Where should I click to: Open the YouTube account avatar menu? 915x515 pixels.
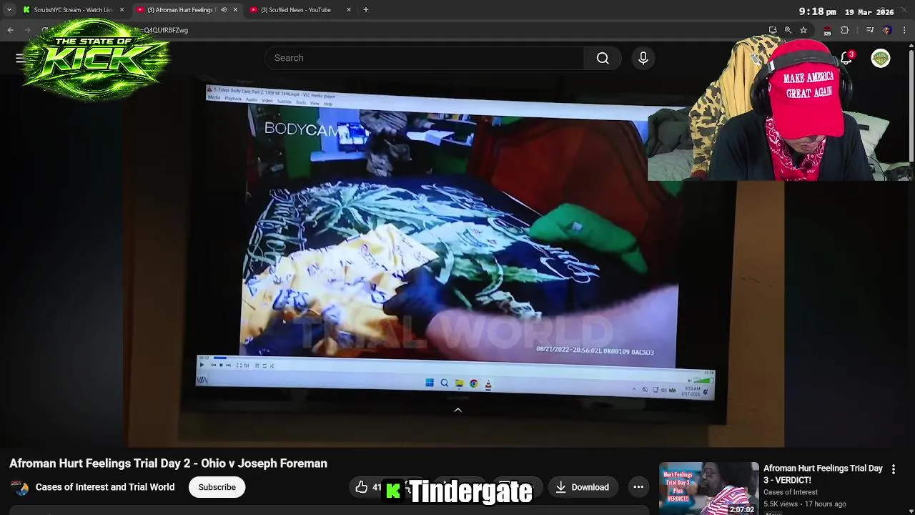pos(881,58)
